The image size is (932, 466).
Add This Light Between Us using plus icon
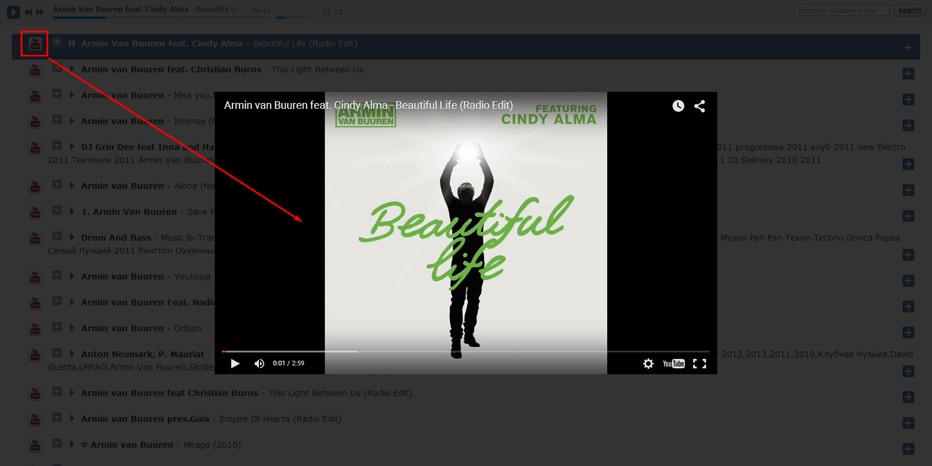908,74
